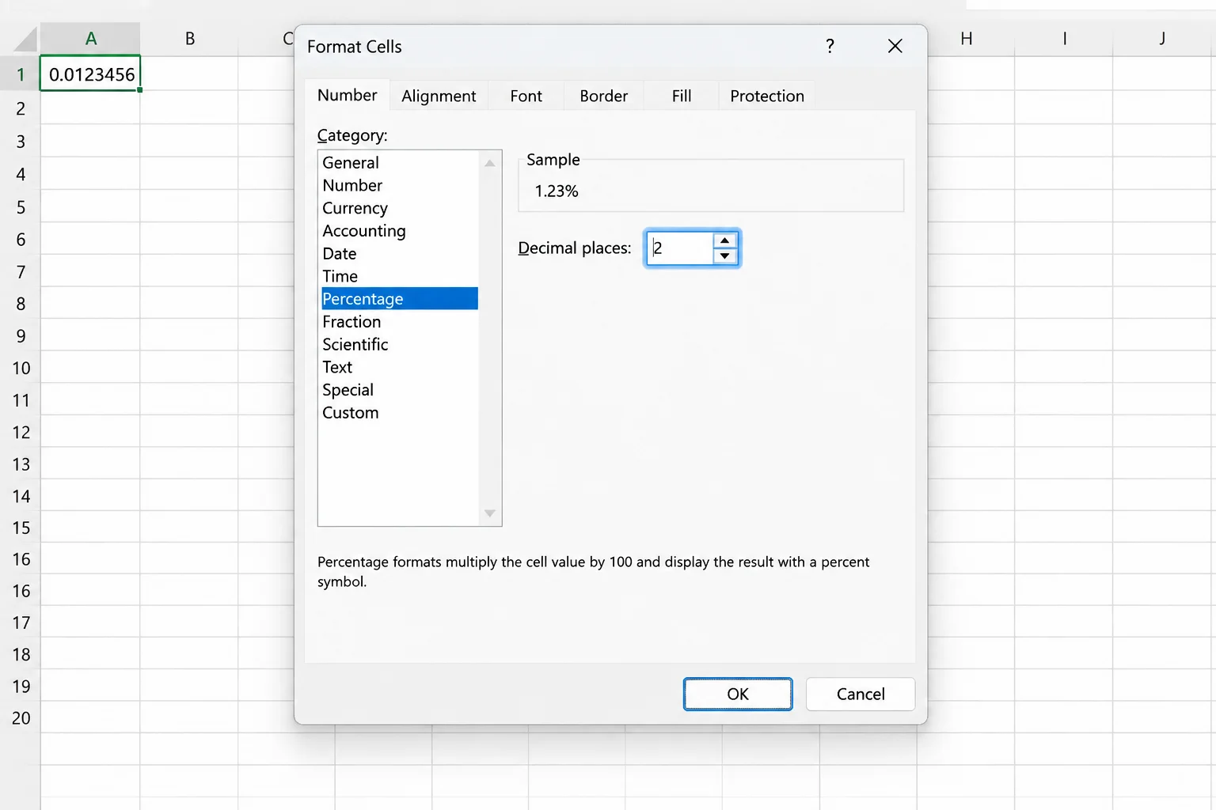1216x810 pixels.
Task: Choose Text category
Action: pyautogui.click(x=399, y=367)
